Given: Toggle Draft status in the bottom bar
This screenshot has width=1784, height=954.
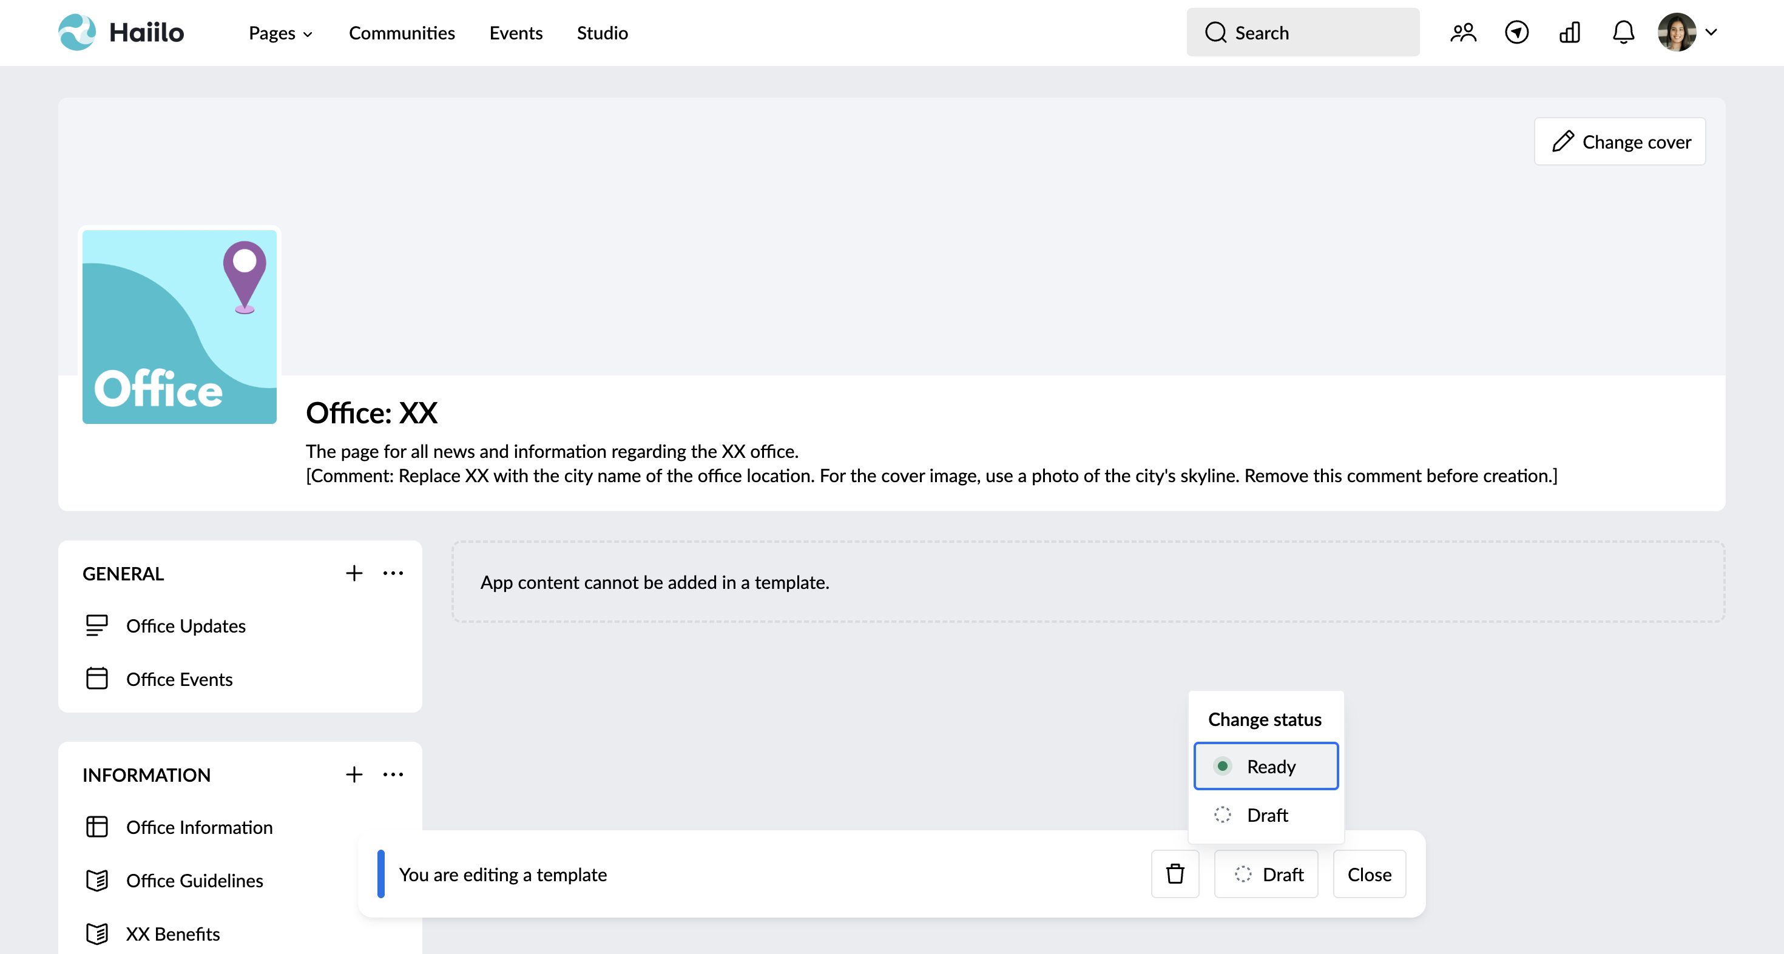Looking at the screenshot, I should coord(1265,874).
